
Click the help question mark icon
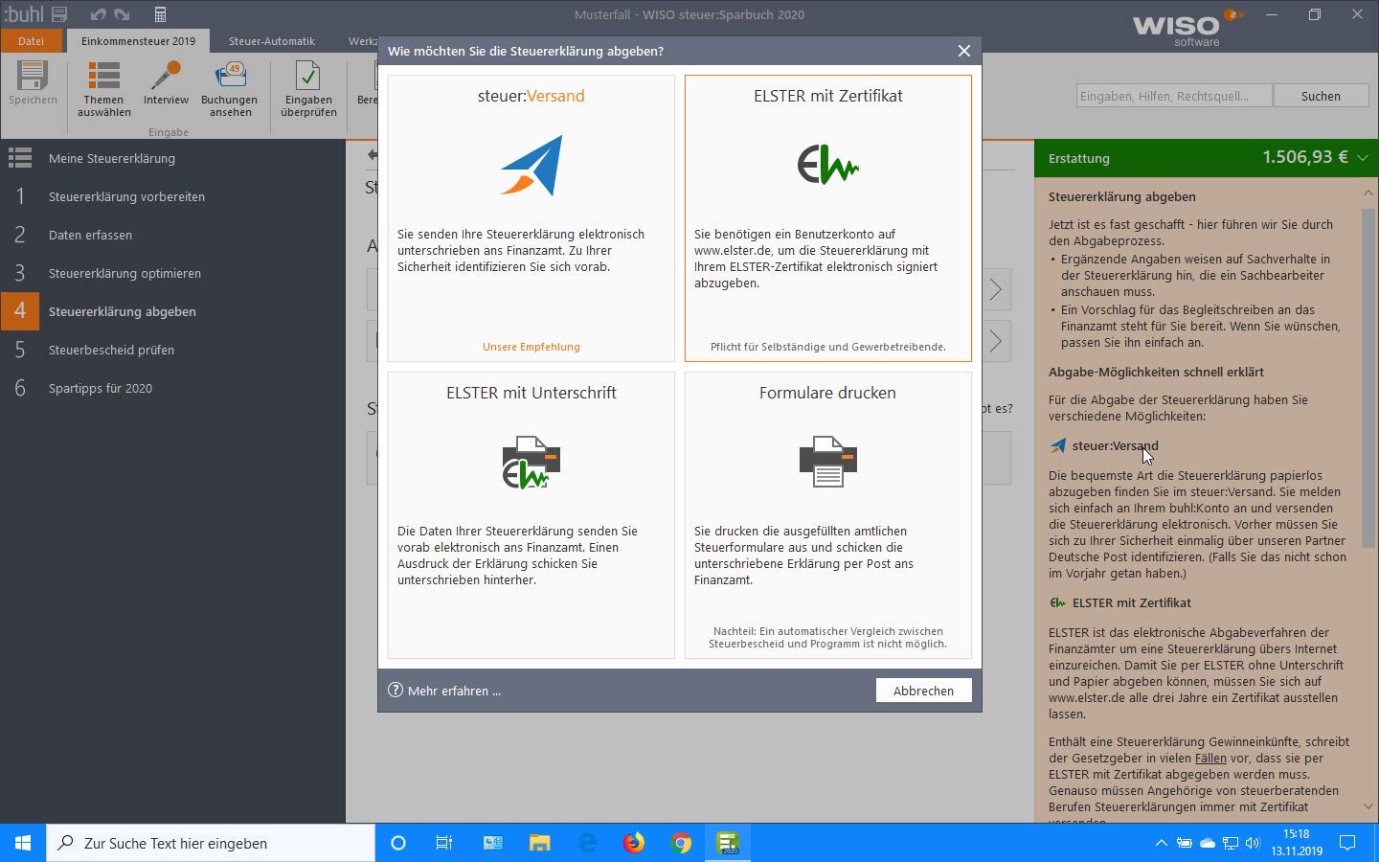pos(396,690)
